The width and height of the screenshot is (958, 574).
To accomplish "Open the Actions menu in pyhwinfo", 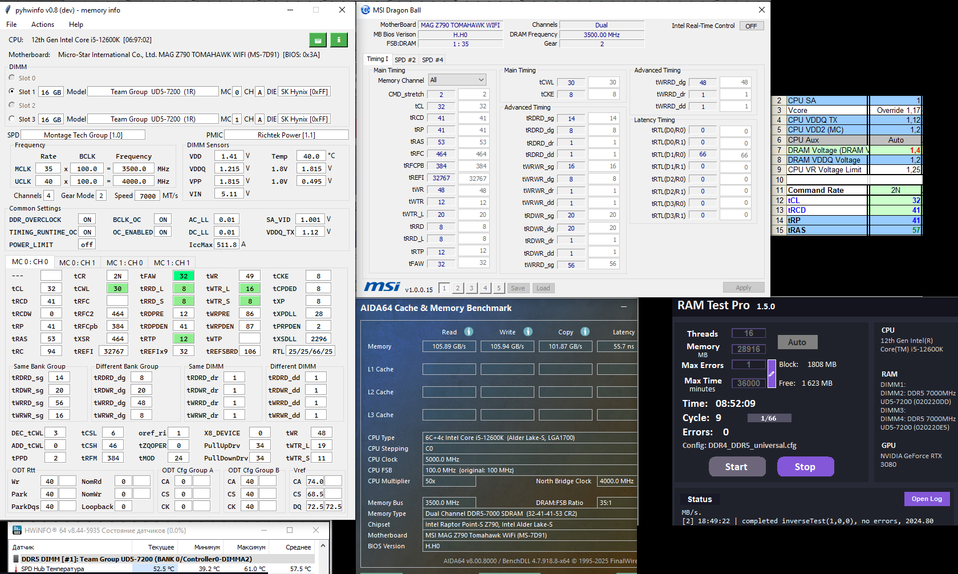I will pyautogui.click(x=43, y=25).
